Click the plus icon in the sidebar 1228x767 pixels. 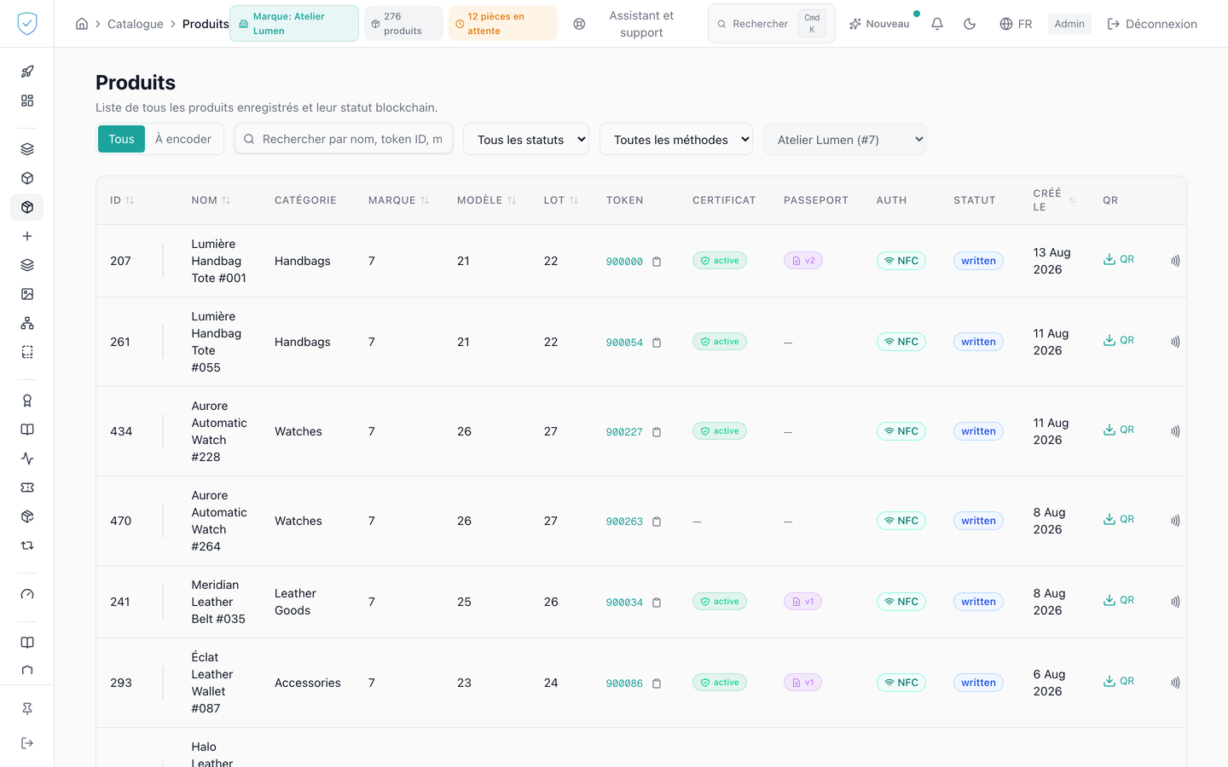[27, 236]
